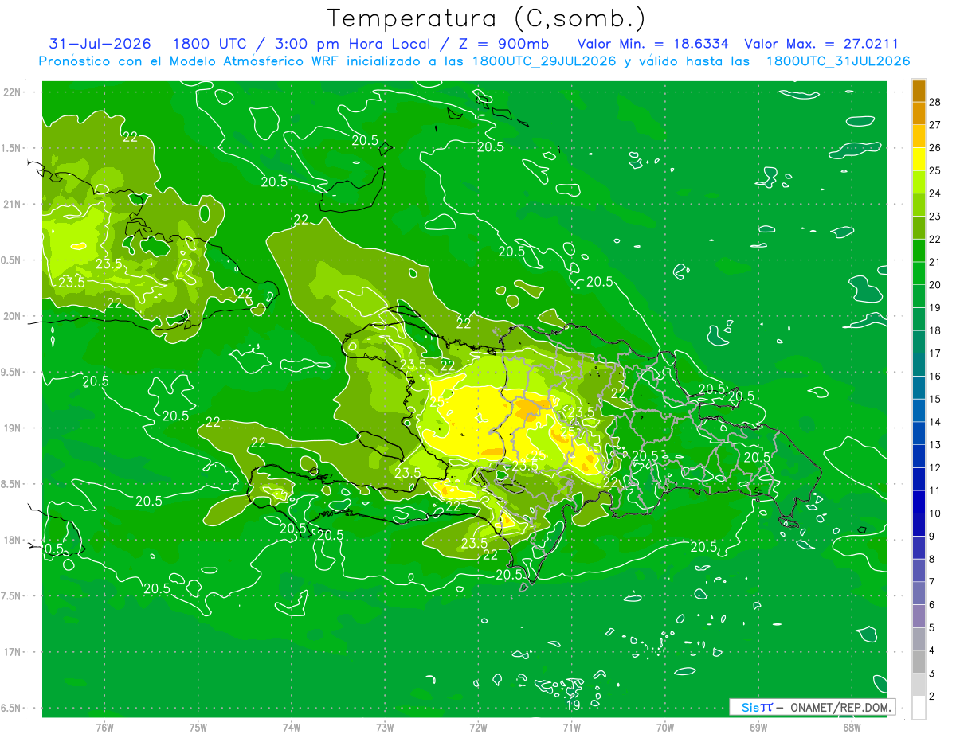Screen dimensions: 956x738
Task: Click the dark blue legend swatch between 9 and 10
Action: (x=919, y=525)
